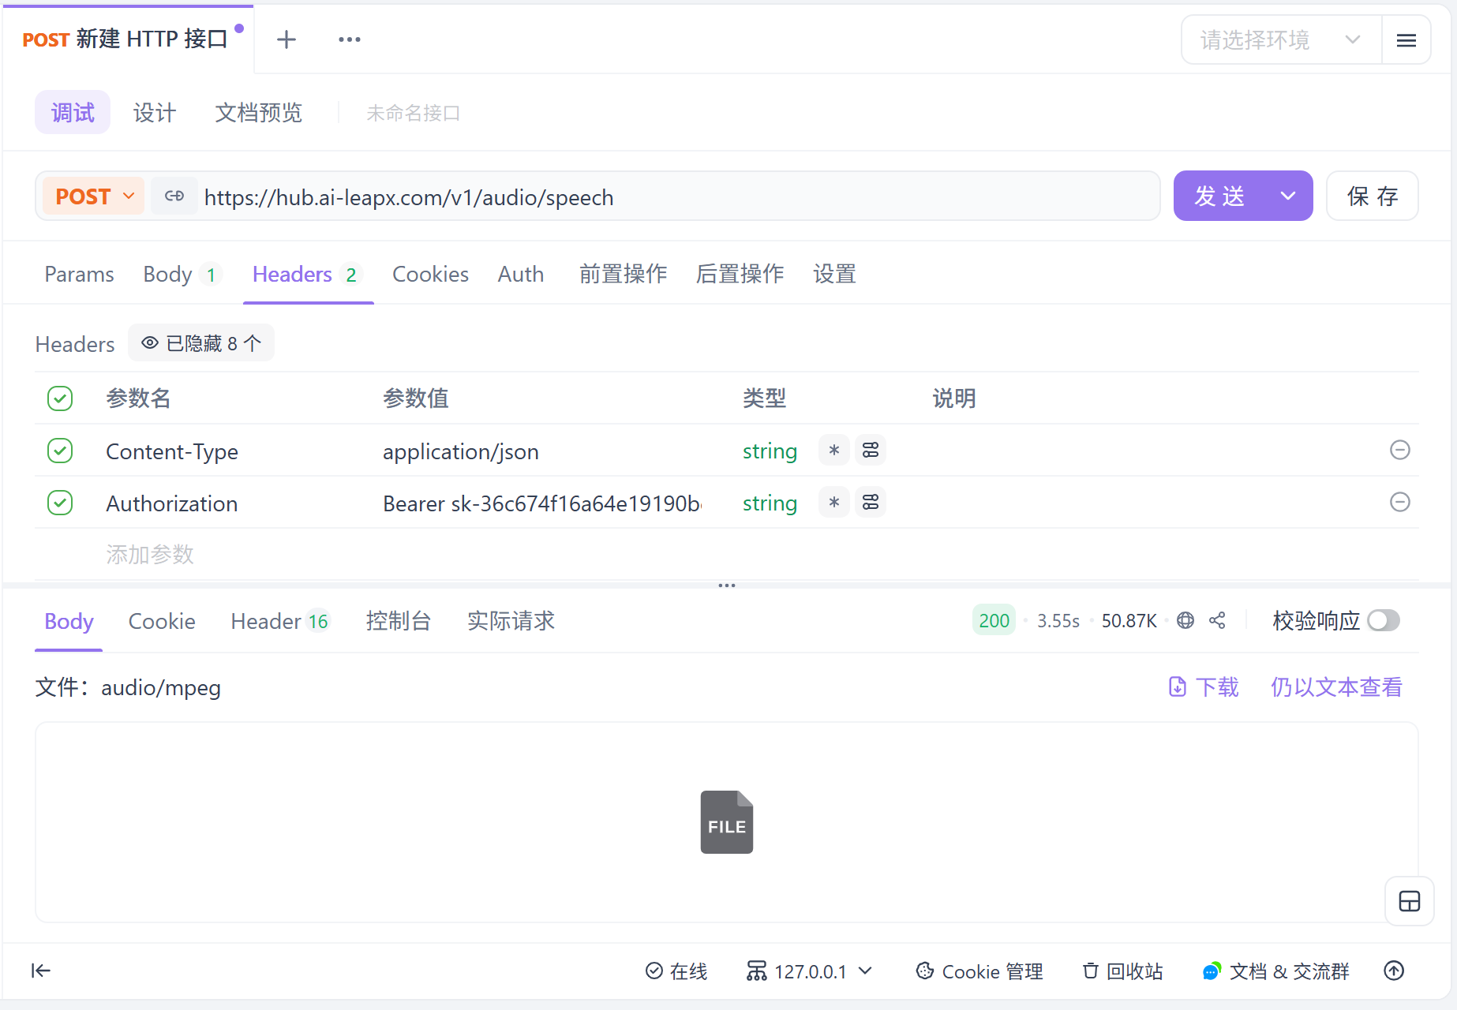Open advanced settings icon for Authorization row
Image resolution: width=1457 pixels, height=1010 pixels.
[x=871, y=503]
